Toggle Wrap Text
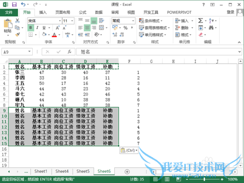244x183 pixels. (102, 20)
